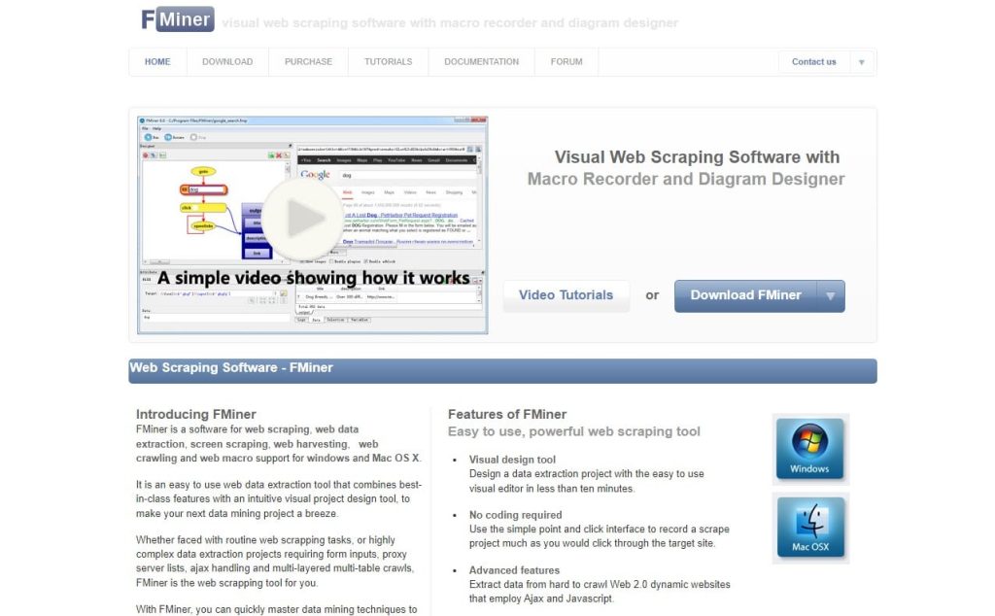
Task: Open the Download FMiner arrow menu
Action: coord(830,295)
